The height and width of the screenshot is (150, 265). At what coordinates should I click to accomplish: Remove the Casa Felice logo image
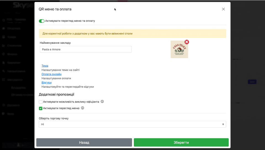pos(187,42)
